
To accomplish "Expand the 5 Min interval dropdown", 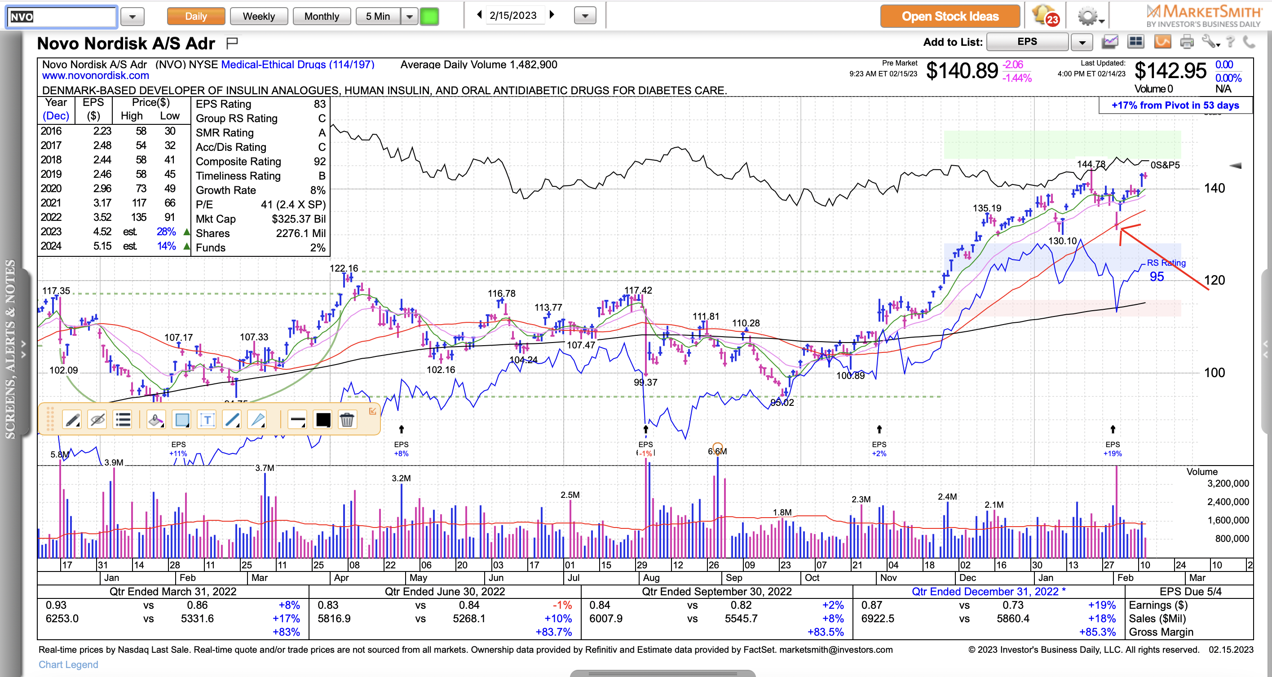I will click(x=409, y=16).
